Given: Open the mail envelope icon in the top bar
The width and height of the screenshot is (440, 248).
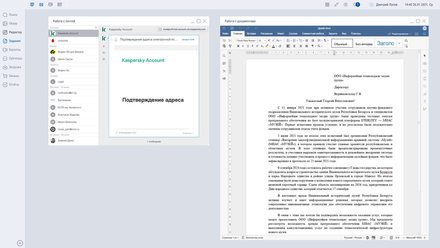Looking at the screenshot, I should point(41,4).
